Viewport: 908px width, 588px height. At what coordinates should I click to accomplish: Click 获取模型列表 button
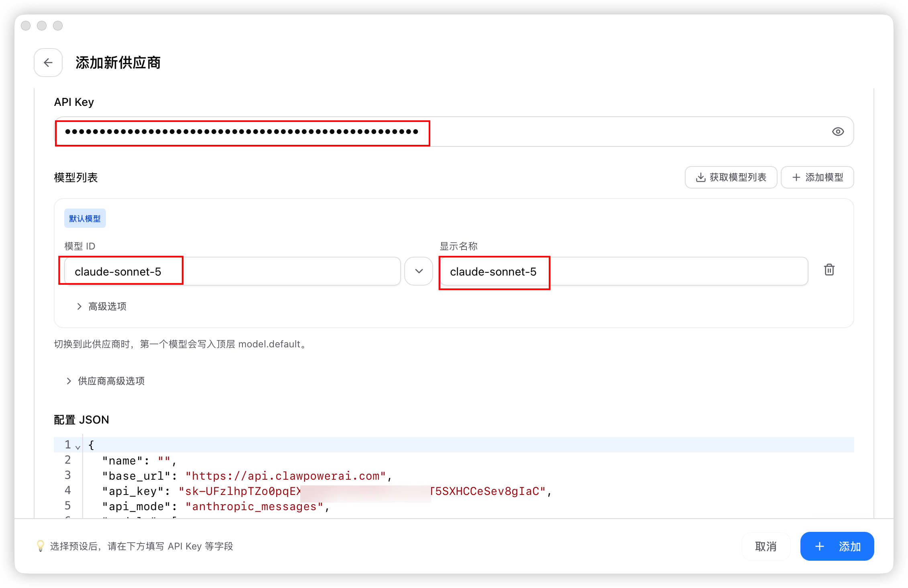(x=731, y=177)
